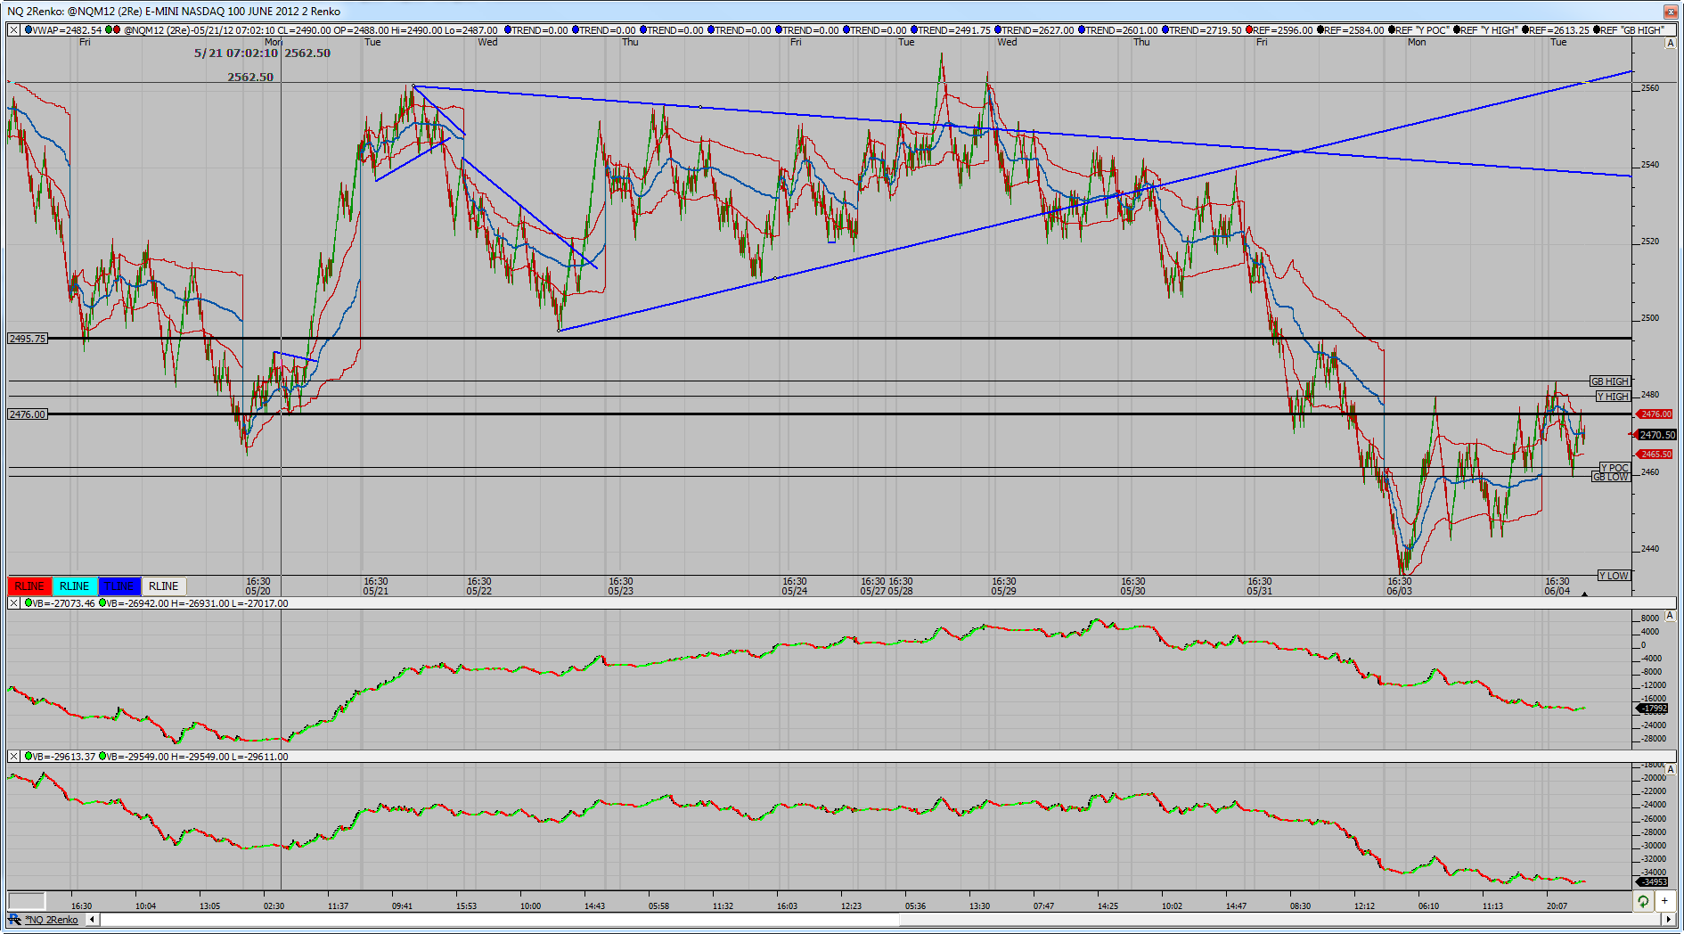Click the 16:30 05/21 date axis label
1684x934 pixels.
[376, 586]
